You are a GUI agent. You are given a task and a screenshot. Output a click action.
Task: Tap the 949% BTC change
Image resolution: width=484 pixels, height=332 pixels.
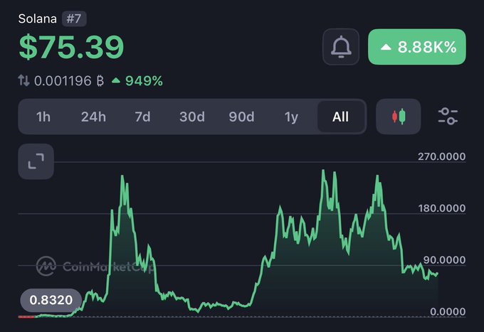137,81
